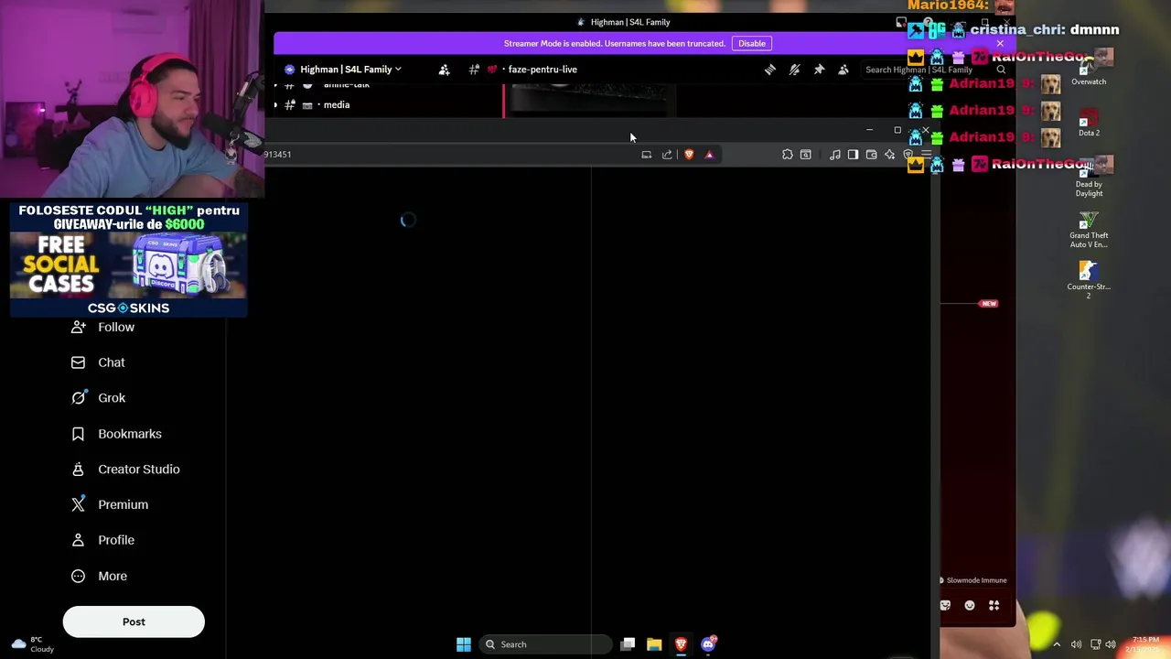Click the cast/screen icon in Brave address bar
The image size is (1171, 659).
(x=647, y=155)
